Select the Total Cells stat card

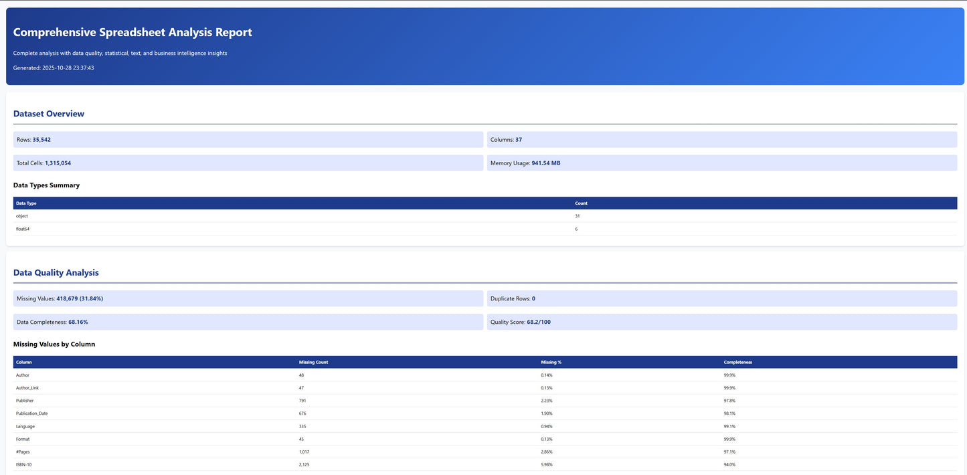pyautogui.click(x=248, y=163)
